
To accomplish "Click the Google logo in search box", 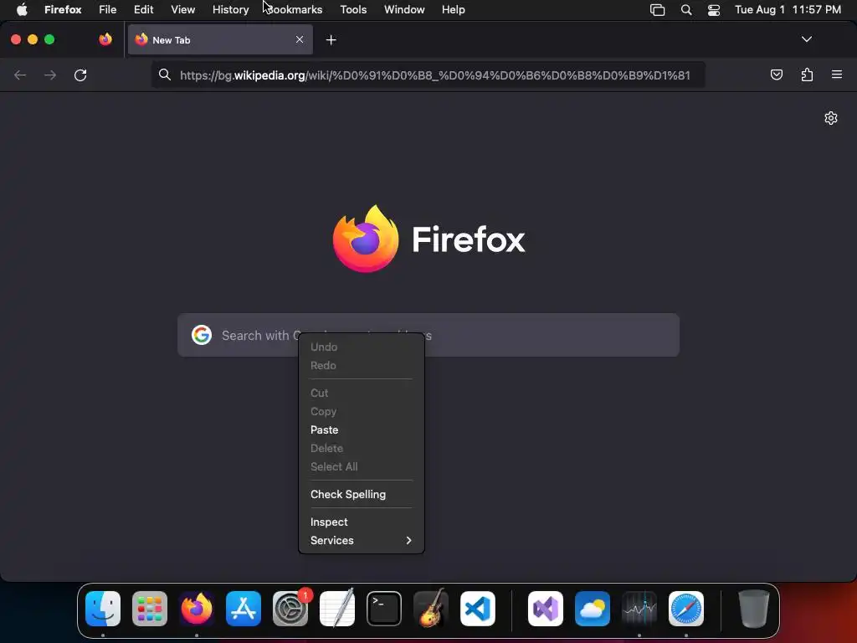I will tap(202, 335).
